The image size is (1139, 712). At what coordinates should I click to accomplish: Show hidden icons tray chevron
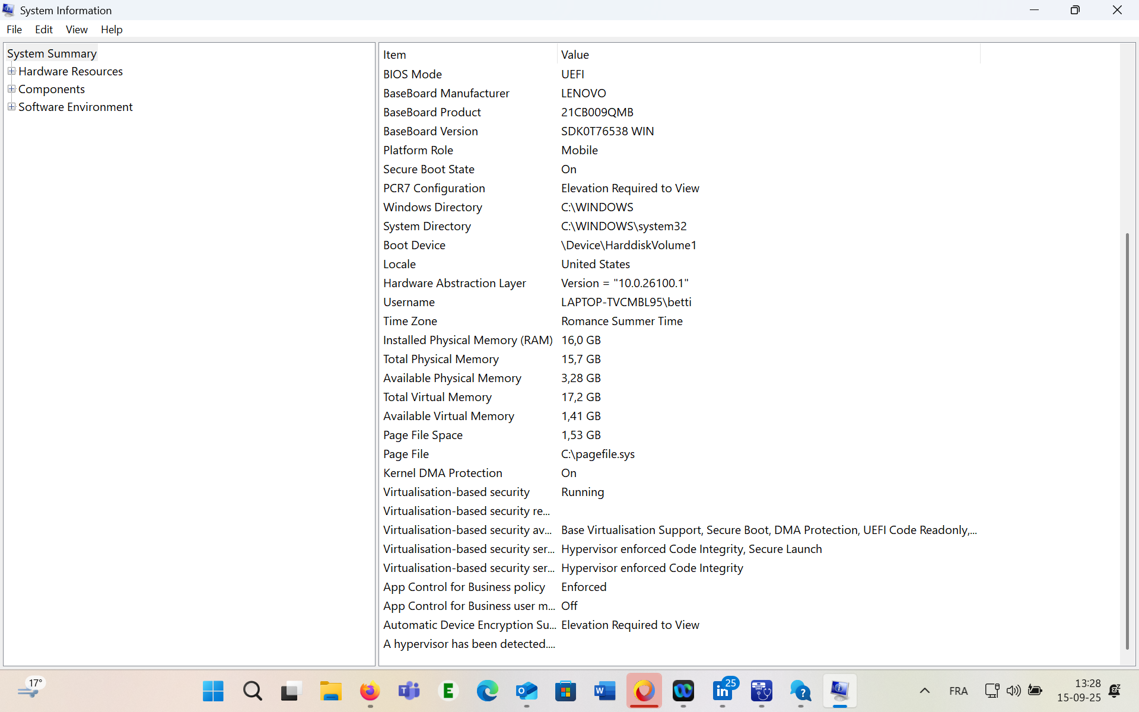click(924, 691)
